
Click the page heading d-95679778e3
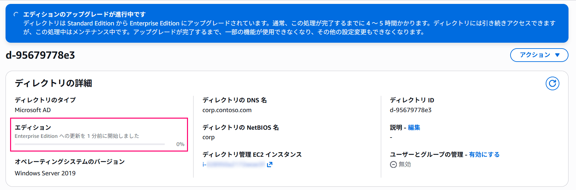[x=40, y=55]
